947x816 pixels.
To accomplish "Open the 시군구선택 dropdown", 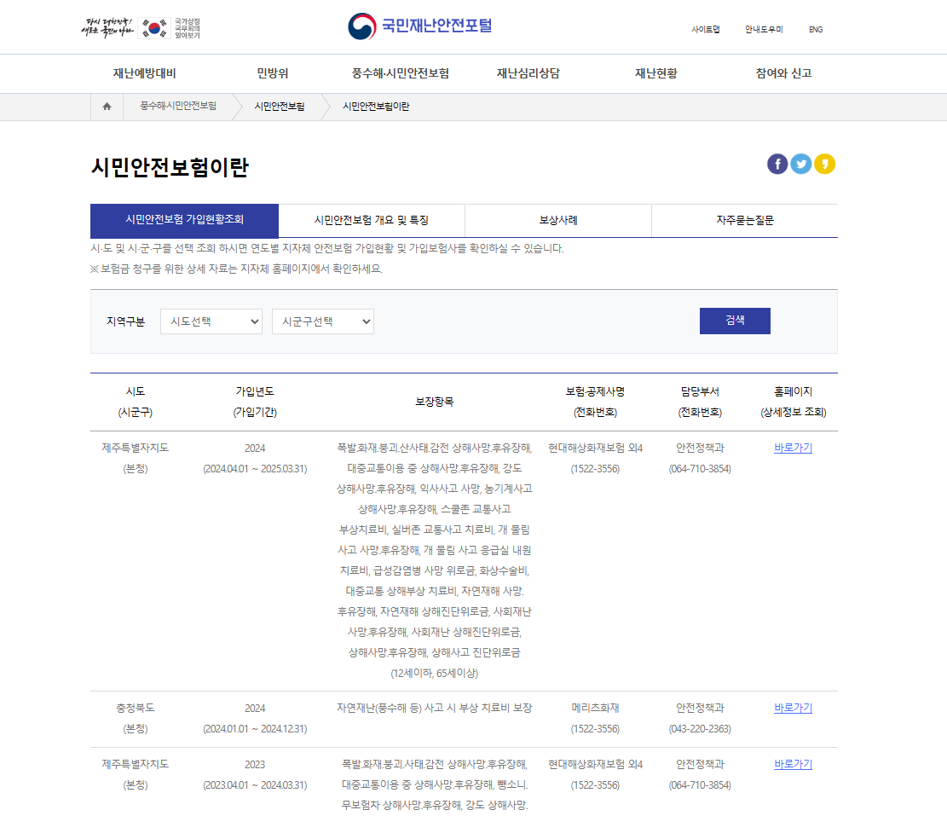I will coord(322,321).
